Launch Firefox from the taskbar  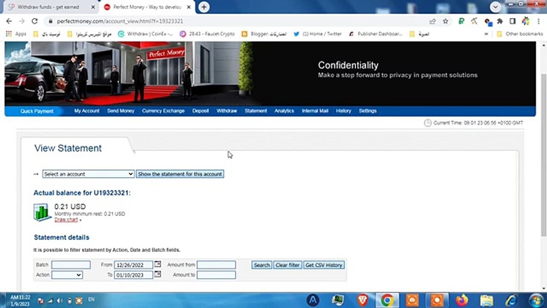(462, 300)
